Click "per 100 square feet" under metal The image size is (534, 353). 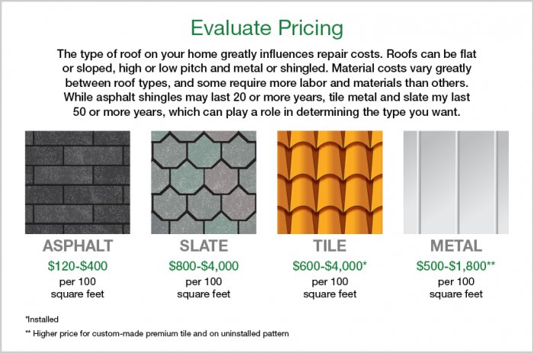pyautogui.click(x=455, y=287)
